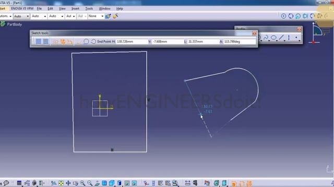334x187 pixels.
Task: Toggle Dimensional Constraints in Sketch tools
Action: point(69,42)
